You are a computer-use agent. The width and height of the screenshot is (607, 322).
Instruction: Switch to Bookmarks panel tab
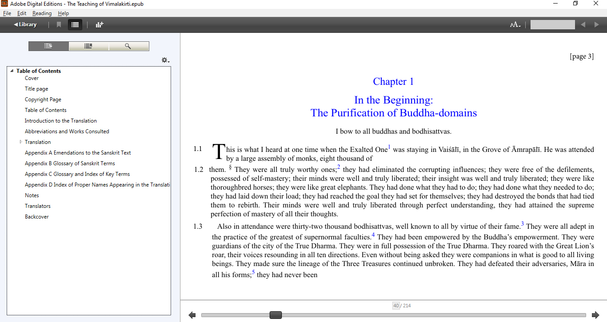(88, 46)
